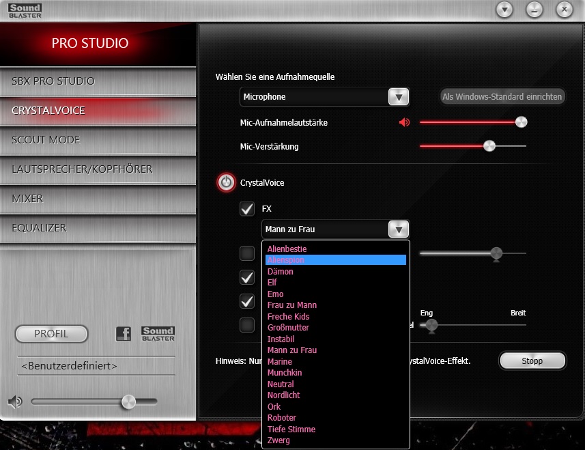Open the Aufnahmequelle Microphone dropdown arrow
The height and width of the screenshot is (450, 585).
pos(399,97)
